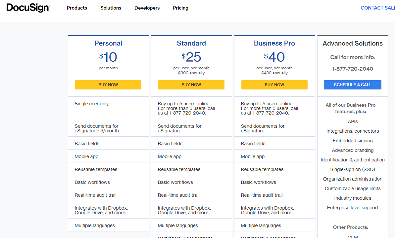Click the $40 Business Pro price
The image size is (395, 239).
(274, 57)
